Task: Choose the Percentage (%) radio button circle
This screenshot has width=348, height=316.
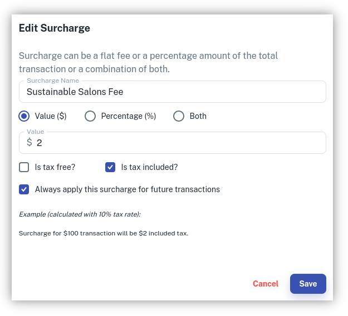Action: point(90,116)
